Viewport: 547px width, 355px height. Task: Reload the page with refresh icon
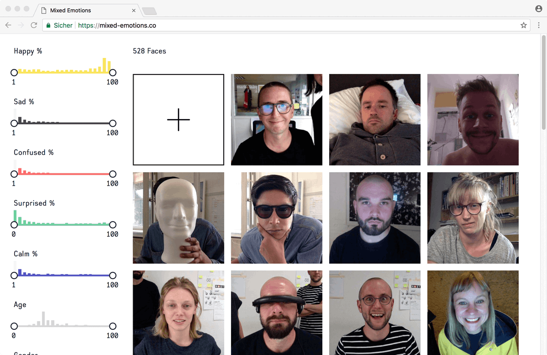tap(34, 26)
